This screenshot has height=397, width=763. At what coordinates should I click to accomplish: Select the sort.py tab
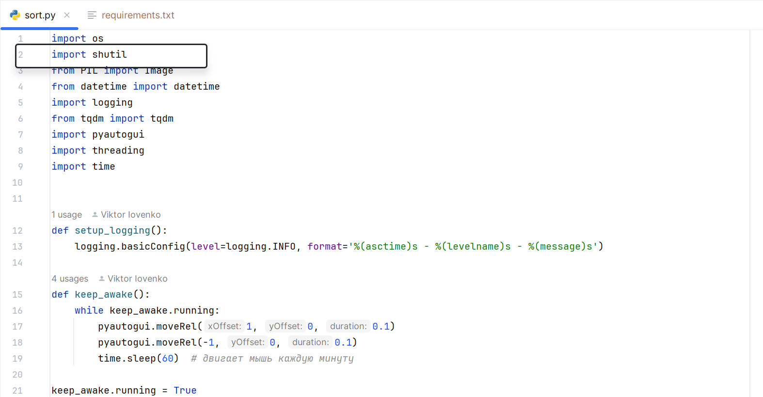tap(40, 15)
